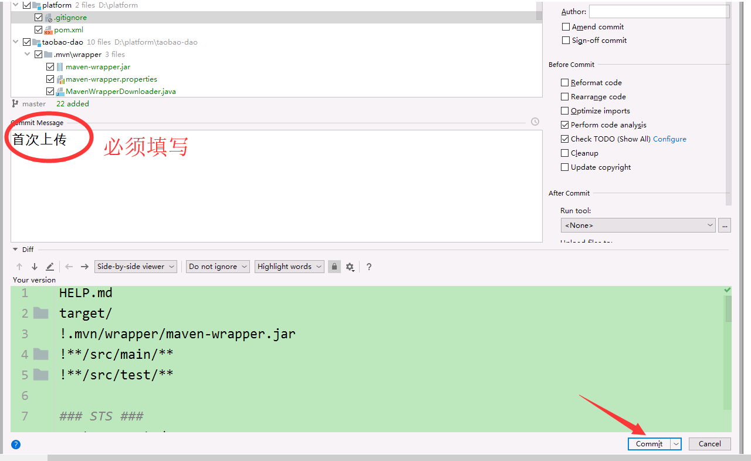Click the pom.xml file icon

pos(49,30)
